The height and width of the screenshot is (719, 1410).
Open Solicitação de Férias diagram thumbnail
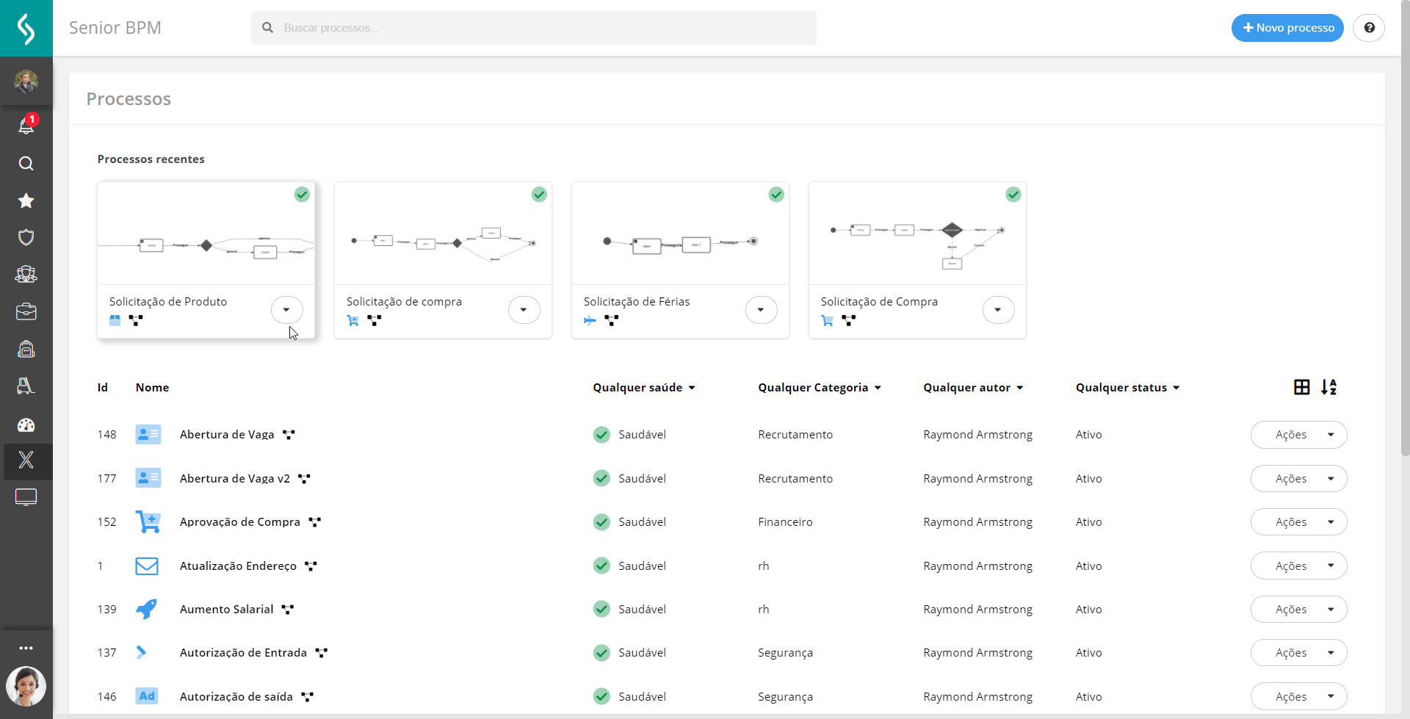point(680,234)
